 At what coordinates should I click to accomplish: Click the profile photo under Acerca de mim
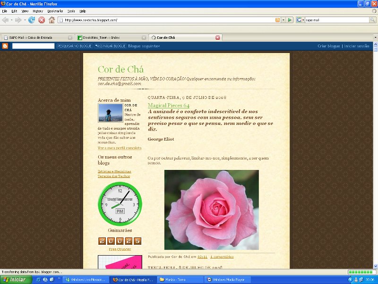[x=111, y=113]
